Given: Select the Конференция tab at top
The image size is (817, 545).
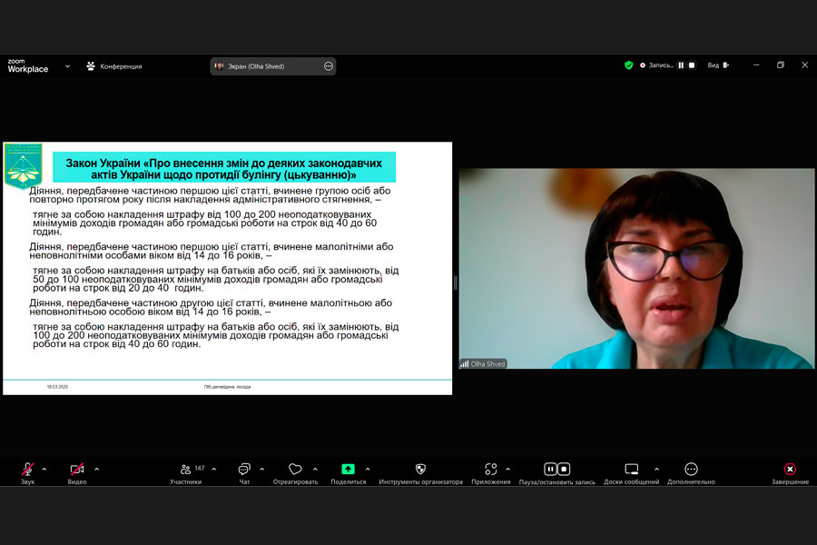Looking at the screenshot, I should click(114, 66).
